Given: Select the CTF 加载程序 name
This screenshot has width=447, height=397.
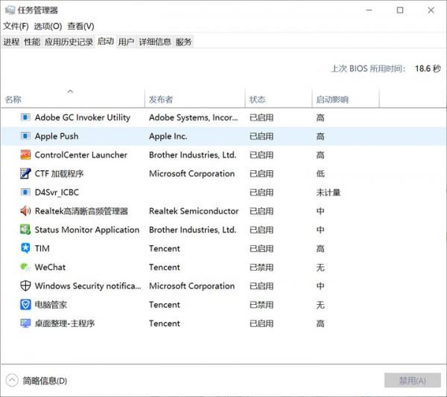Looking at the screenshot, I should point(60,174).
